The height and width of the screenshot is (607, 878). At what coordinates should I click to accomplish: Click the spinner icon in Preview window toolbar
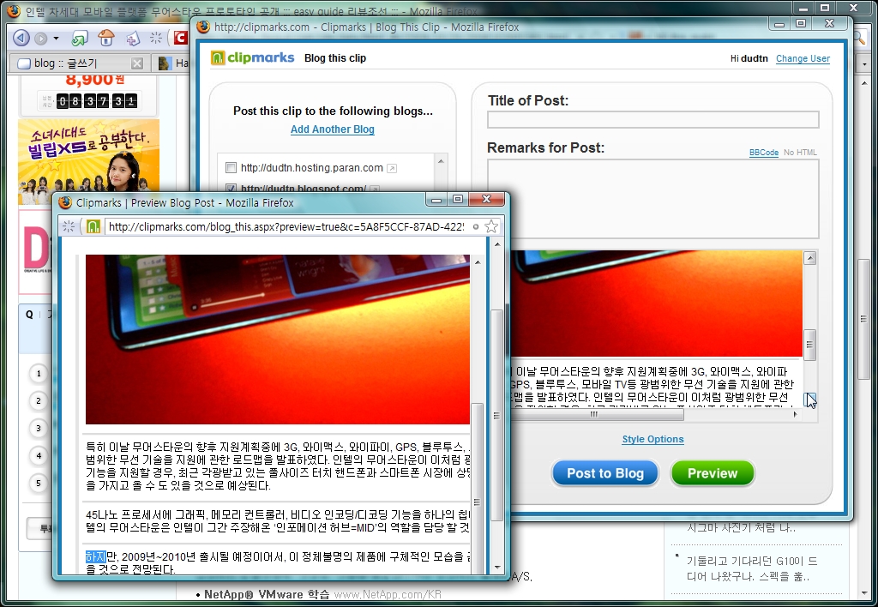click(x=69, y=226)
